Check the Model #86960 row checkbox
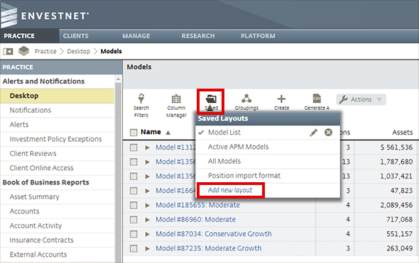 (x=134, y=219)
